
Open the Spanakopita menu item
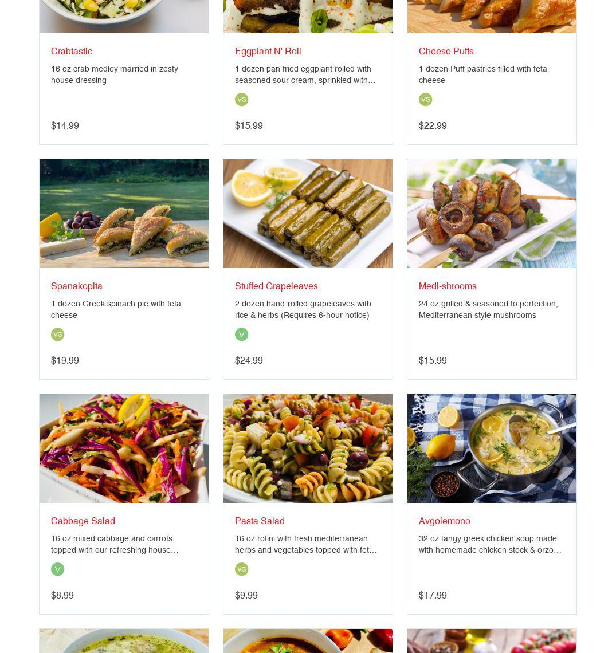(x=77, y=286)
